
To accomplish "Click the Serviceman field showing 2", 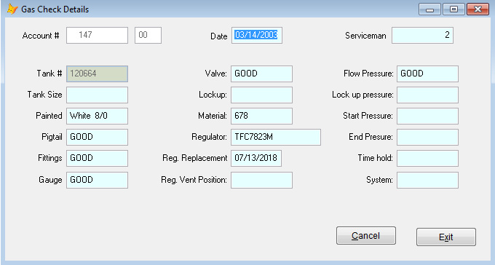I will [422, 35].
